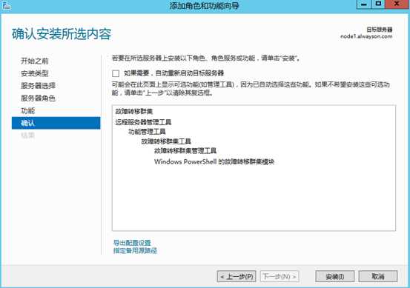Click the 上一步(P) back button
Screen dimensions: 410x288
point(237,276)
